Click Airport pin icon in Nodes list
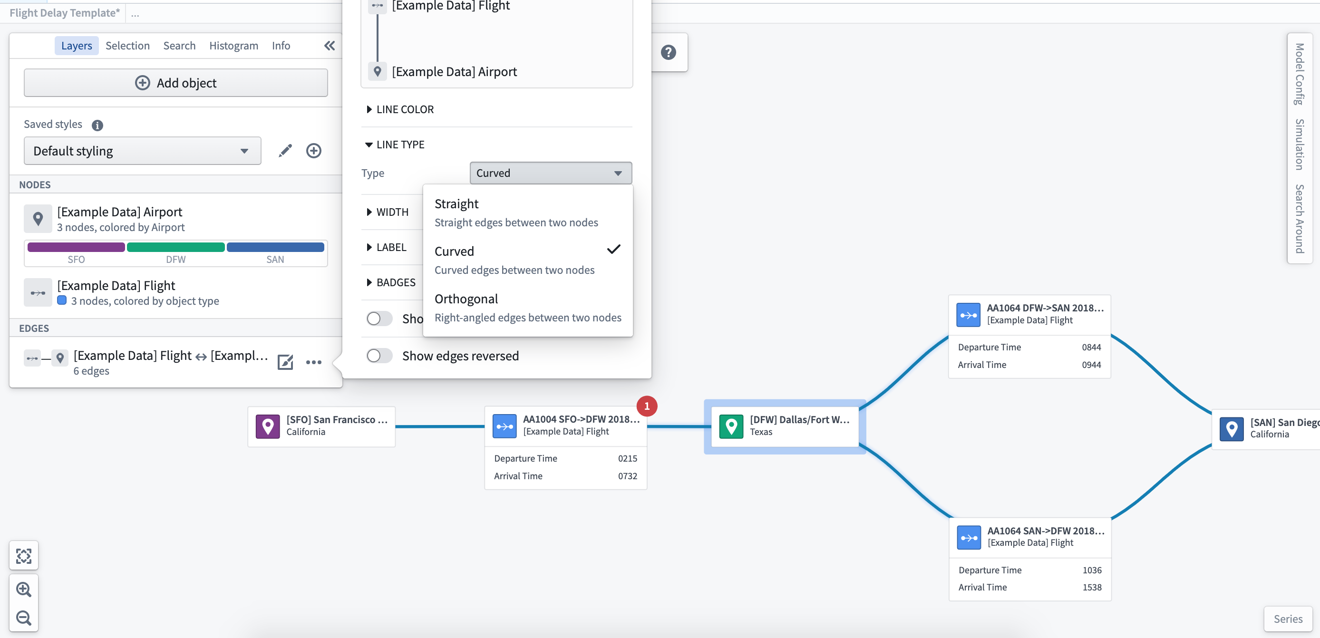 coord(38,219)
